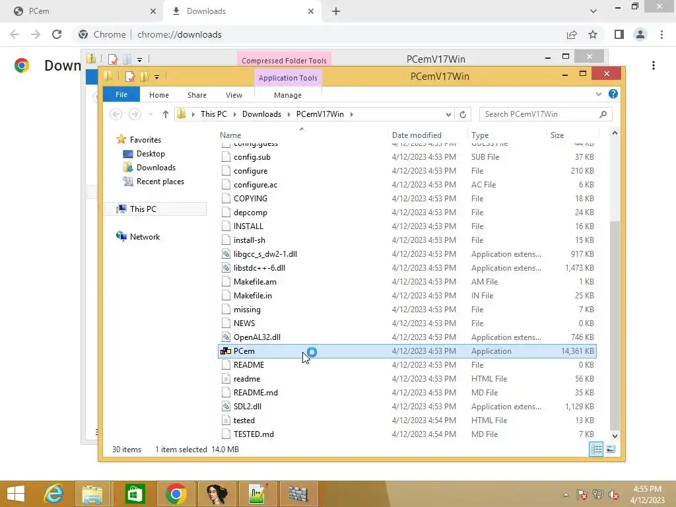This screenshot has height=507, width=676.
Task: Open the Home ribbon tab
Action: click(x=159, y=95)
